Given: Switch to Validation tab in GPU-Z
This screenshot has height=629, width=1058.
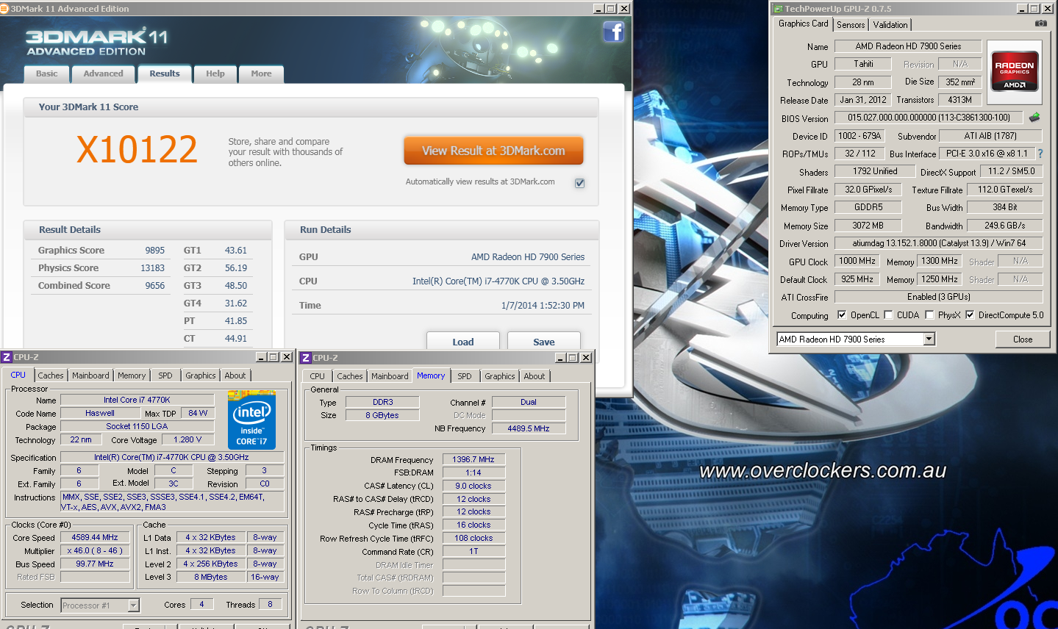Looking at the screenshot, I should 890,25.
